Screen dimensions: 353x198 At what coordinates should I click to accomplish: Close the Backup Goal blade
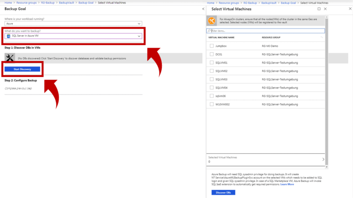pos(203,9)
